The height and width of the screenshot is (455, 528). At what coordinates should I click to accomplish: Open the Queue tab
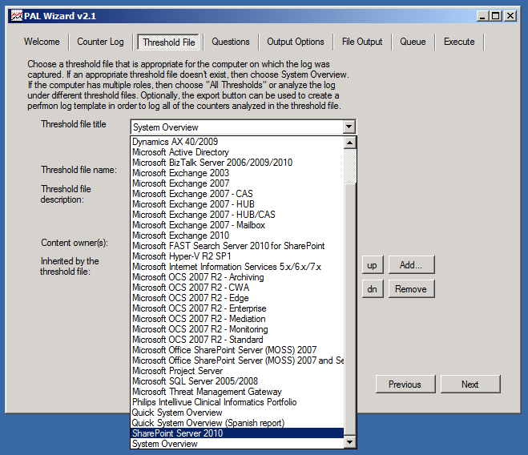pyautogui.click(x=413, y=42)
